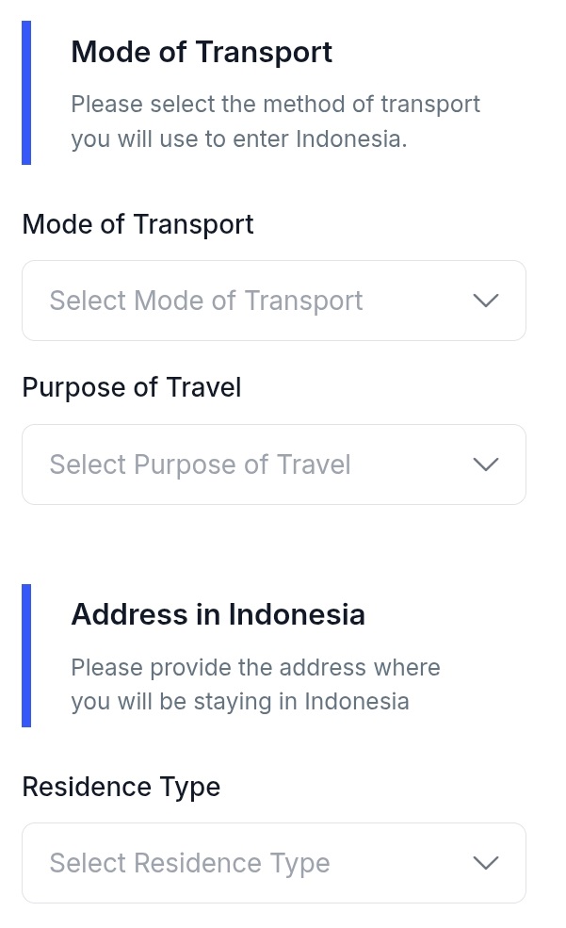This screenshot has height=928, width=566.
Task: Click the 'Select Residence Type' placeholder text
Action: (x=189, y=863)
